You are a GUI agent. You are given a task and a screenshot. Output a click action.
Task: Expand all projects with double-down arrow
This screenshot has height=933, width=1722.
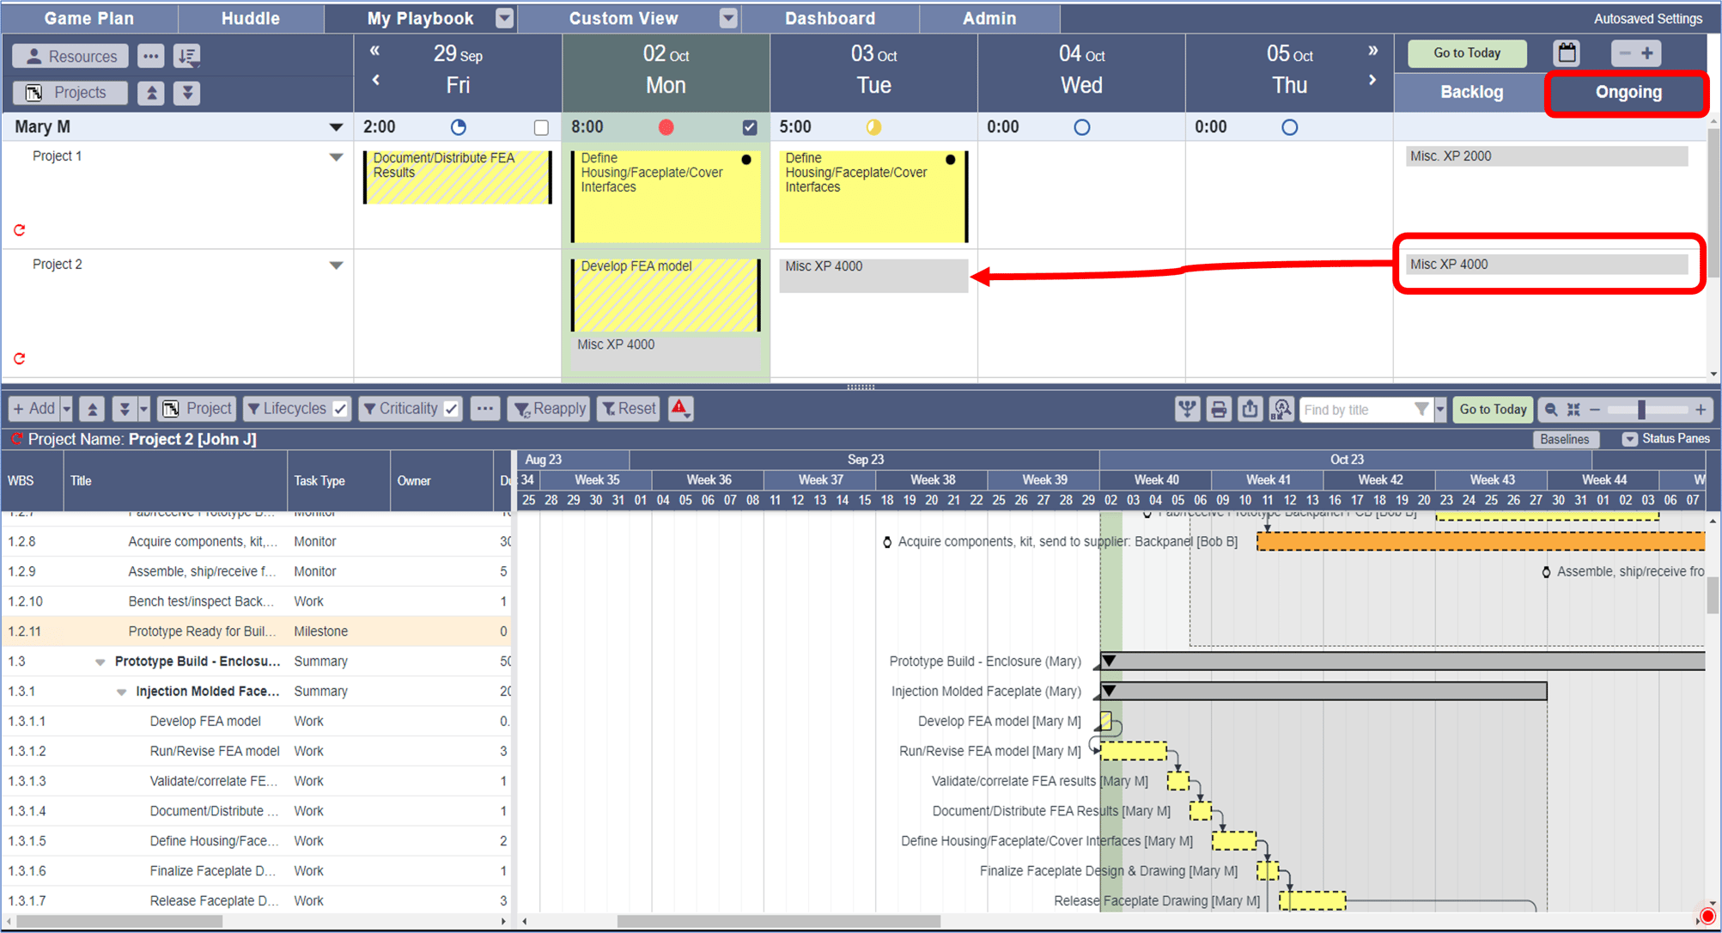[x=187, y=93]
